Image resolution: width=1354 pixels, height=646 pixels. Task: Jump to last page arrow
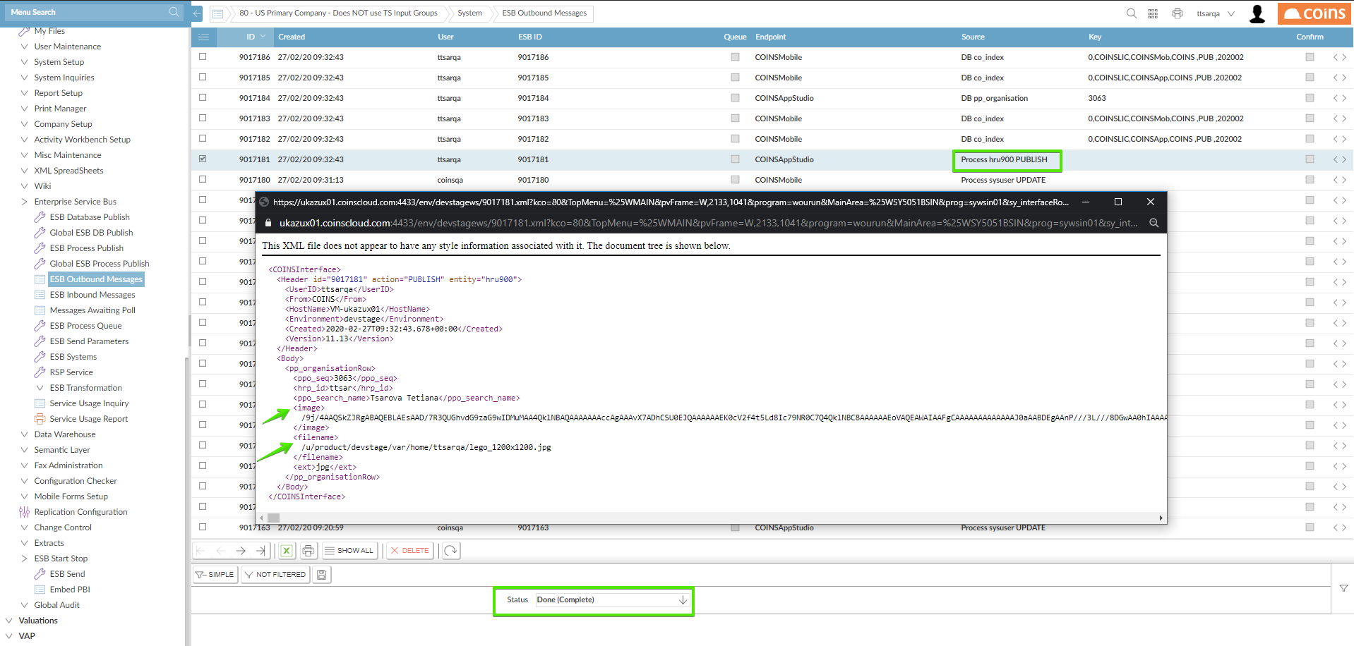(261, 551)
